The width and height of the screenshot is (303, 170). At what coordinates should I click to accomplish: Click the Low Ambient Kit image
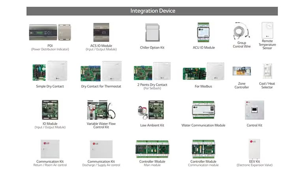pos(151,110)
